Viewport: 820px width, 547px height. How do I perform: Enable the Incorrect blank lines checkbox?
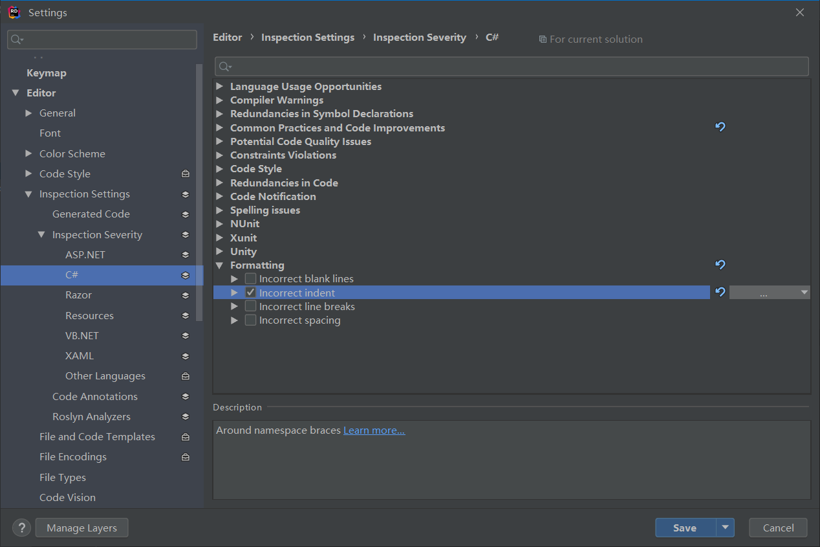250,279
